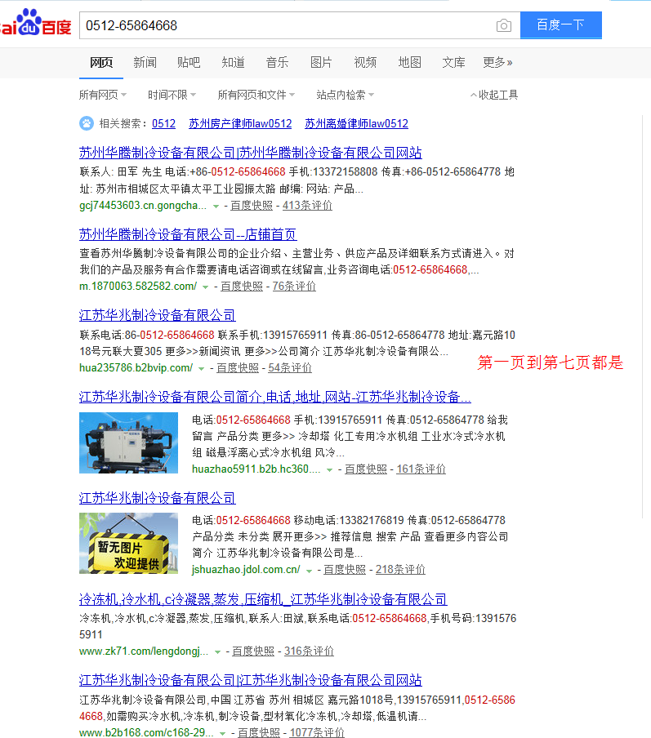Click the 暂无图片 欢迎提供 placeholder thumbnail
The width and height of the screenshot is (651, 738).
pyautogui.click(x=128, y=543)
